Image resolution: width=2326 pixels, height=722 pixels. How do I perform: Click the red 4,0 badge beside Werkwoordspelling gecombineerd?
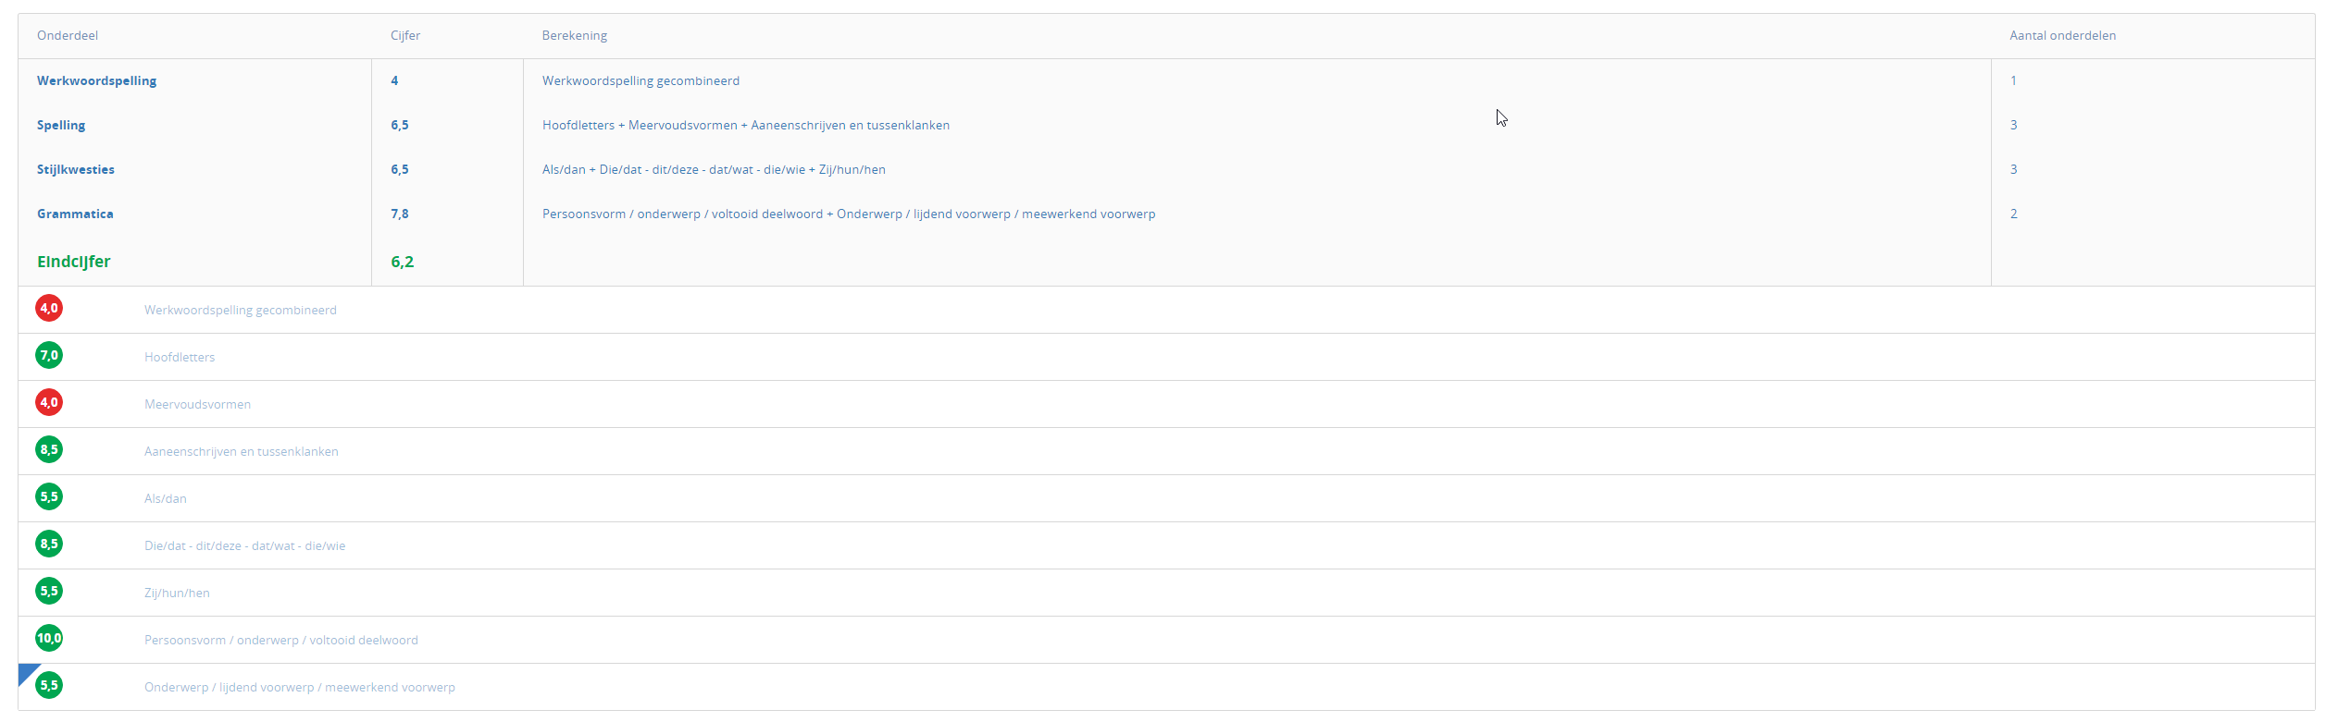[x=49, y=309]
